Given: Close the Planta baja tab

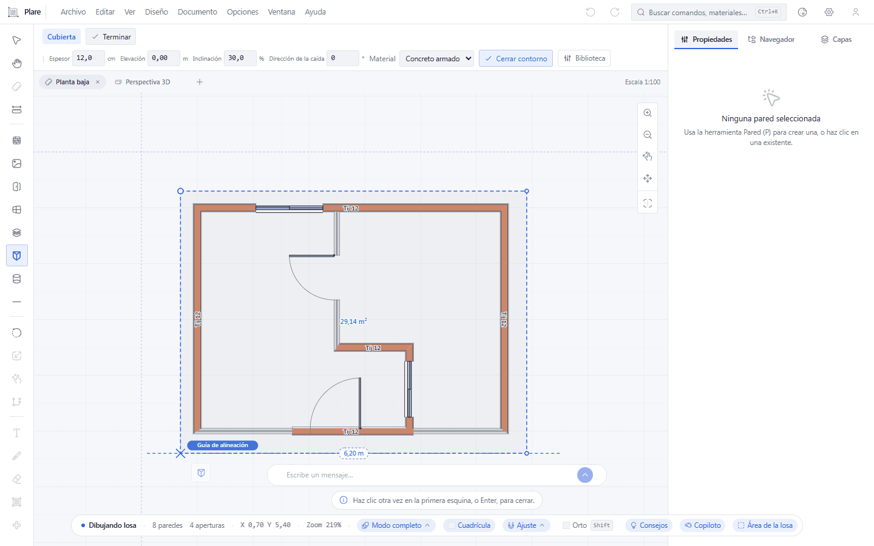Looking at the screenshot, I should pyautogui.click(x=98, y=82).
